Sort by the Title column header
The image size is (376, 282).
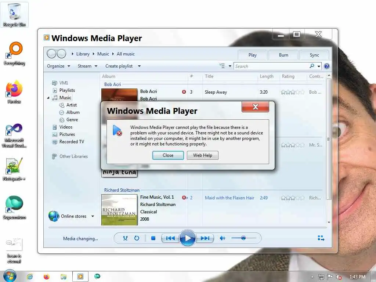click(209, 76)
